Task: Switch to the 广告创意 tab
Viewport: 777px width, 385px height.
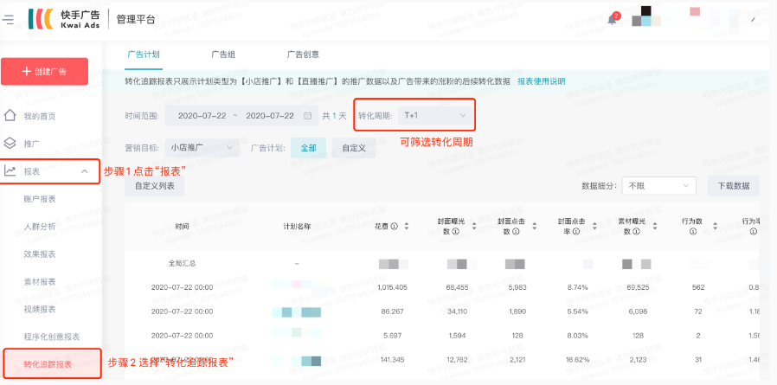Action: click(x=303, y=55)
